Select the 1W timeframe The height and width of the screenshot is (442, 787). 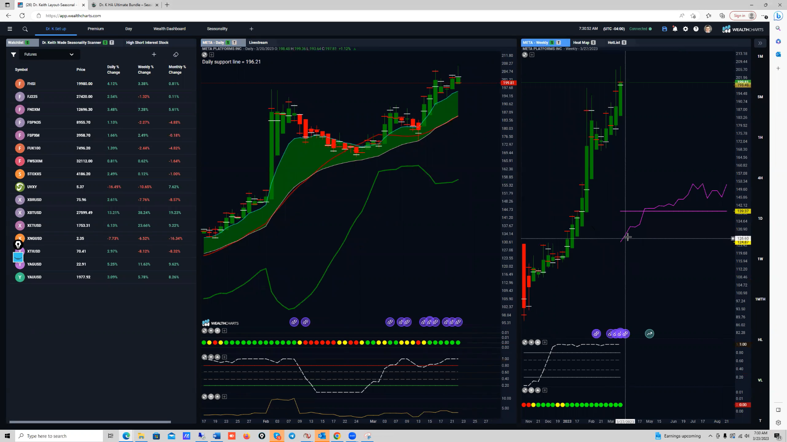[x=760, y=259]
